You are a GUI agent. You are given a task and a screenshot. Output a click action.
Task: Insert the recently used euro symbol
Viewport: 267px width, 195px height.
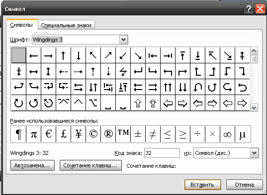point(48,134)
